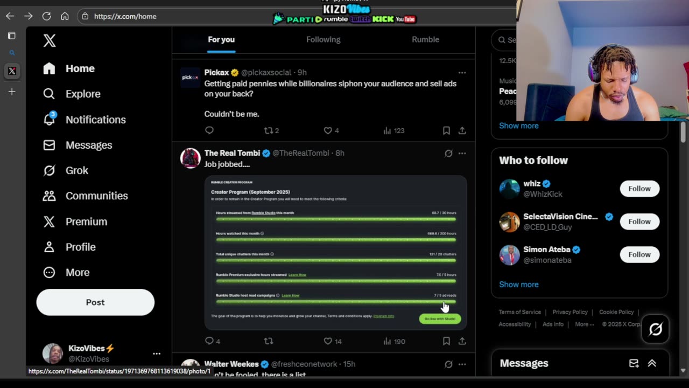Switch to Following tab

tap(324, 39)
